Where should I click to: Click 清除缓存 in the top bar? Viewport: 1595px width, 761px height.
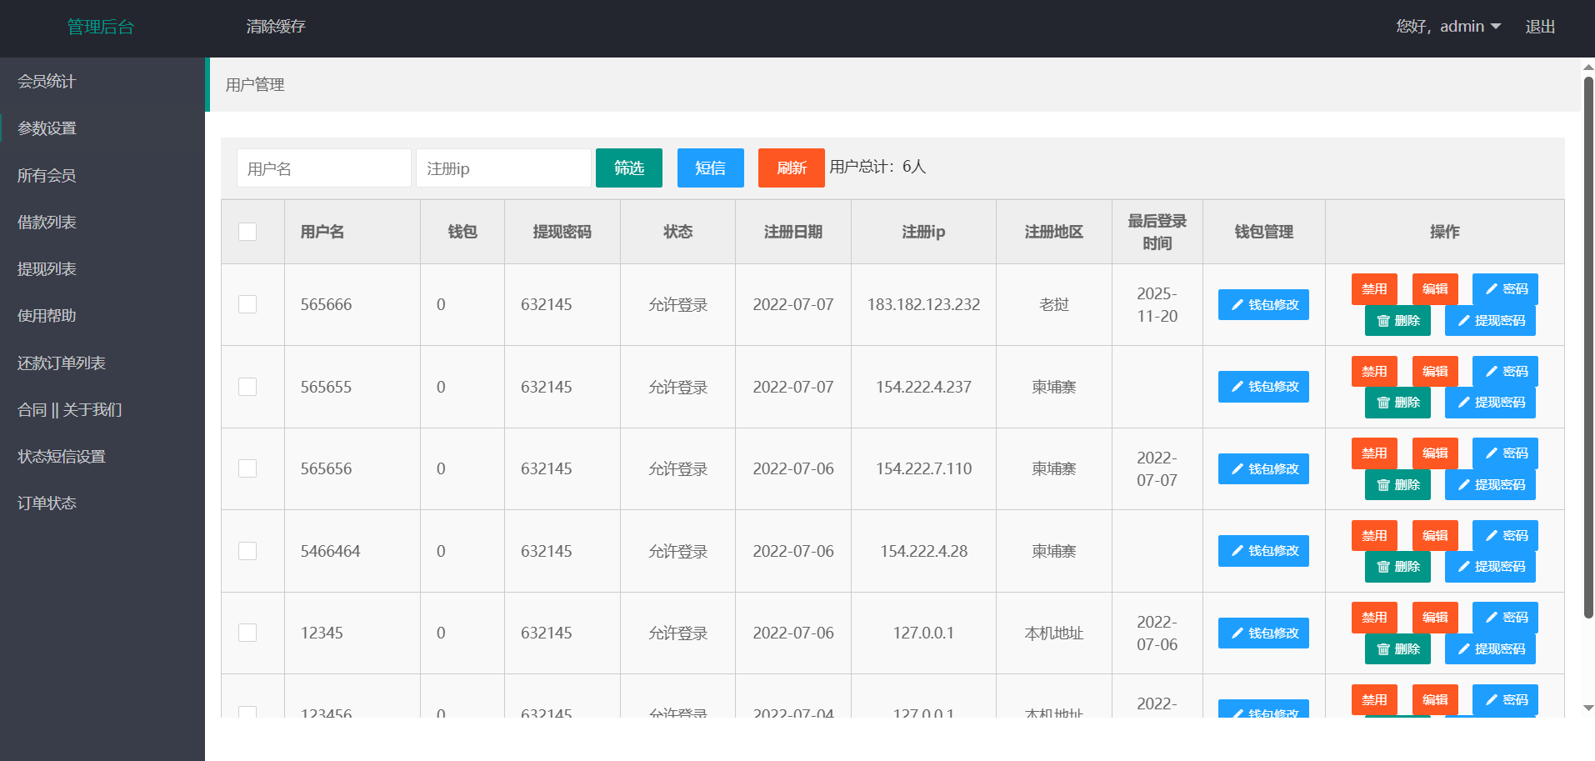(x=276, y=27)
